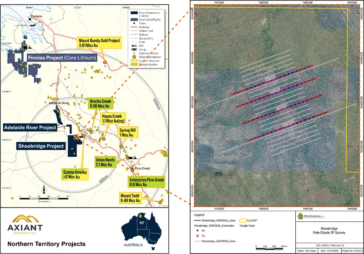Click the Enterprise Pine Creek 0.8 Moz Au label
Viewport: 364px width, 254px height.
(147, 182)
